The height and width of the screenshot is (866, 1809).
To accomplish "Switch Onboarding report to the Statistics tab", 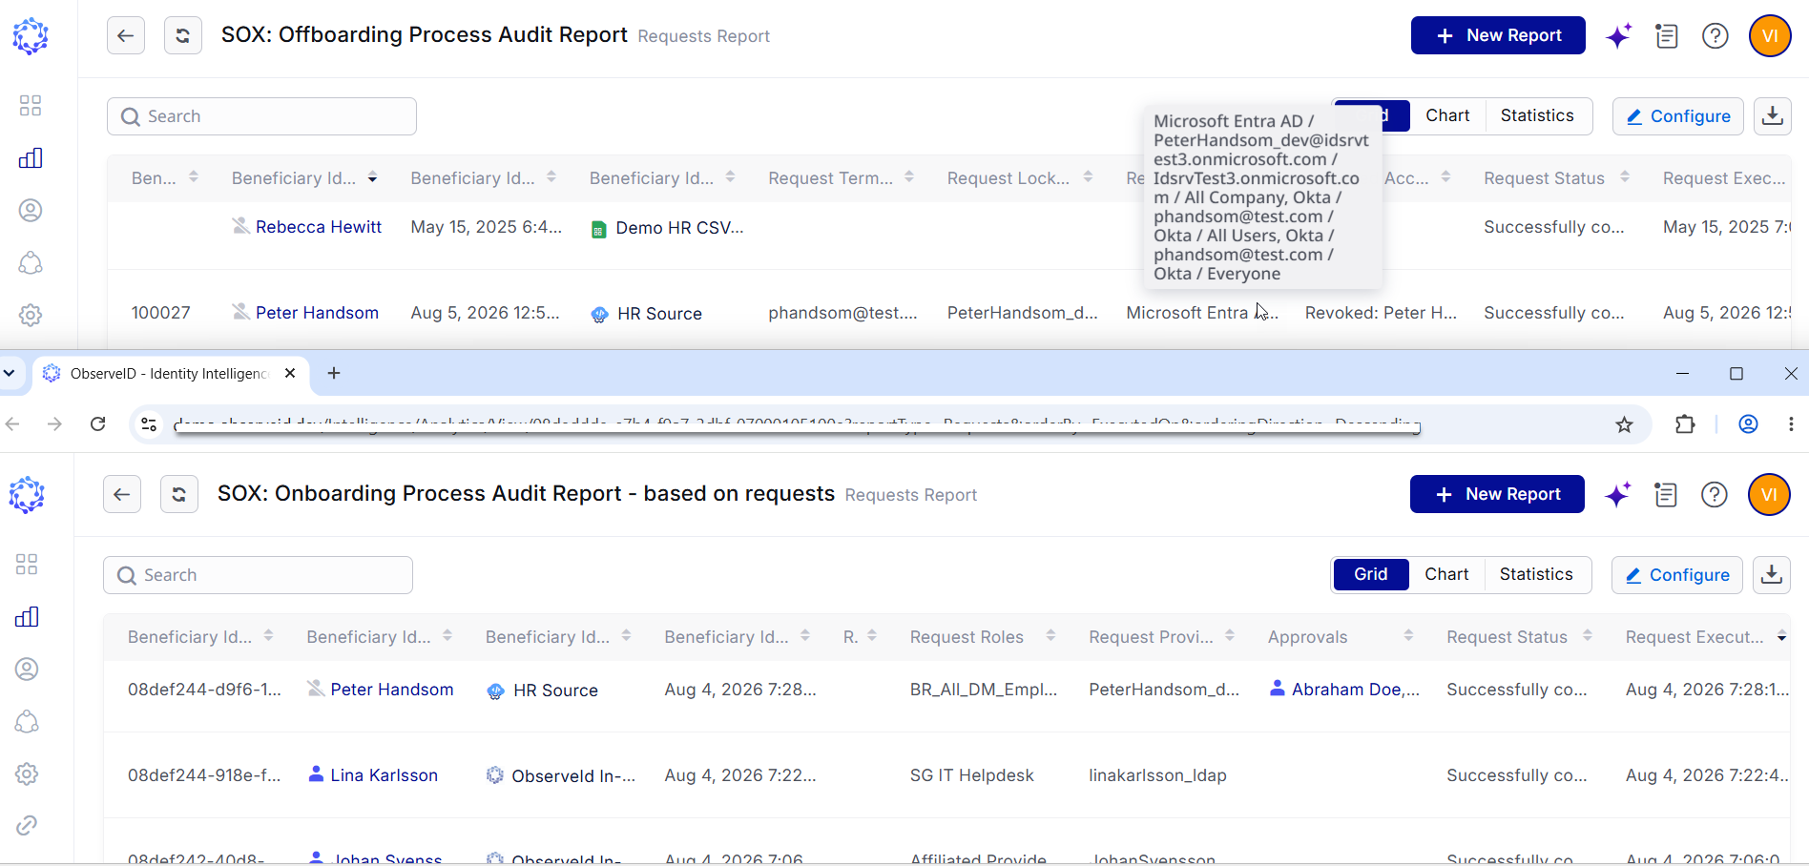I will click(x=1536, y=574).
